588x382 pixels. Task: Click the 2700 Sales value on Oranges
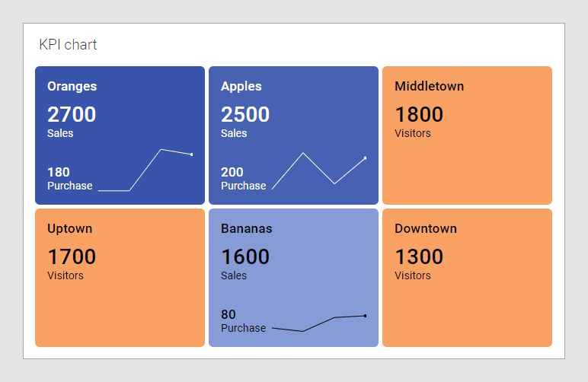coord(72,114)
